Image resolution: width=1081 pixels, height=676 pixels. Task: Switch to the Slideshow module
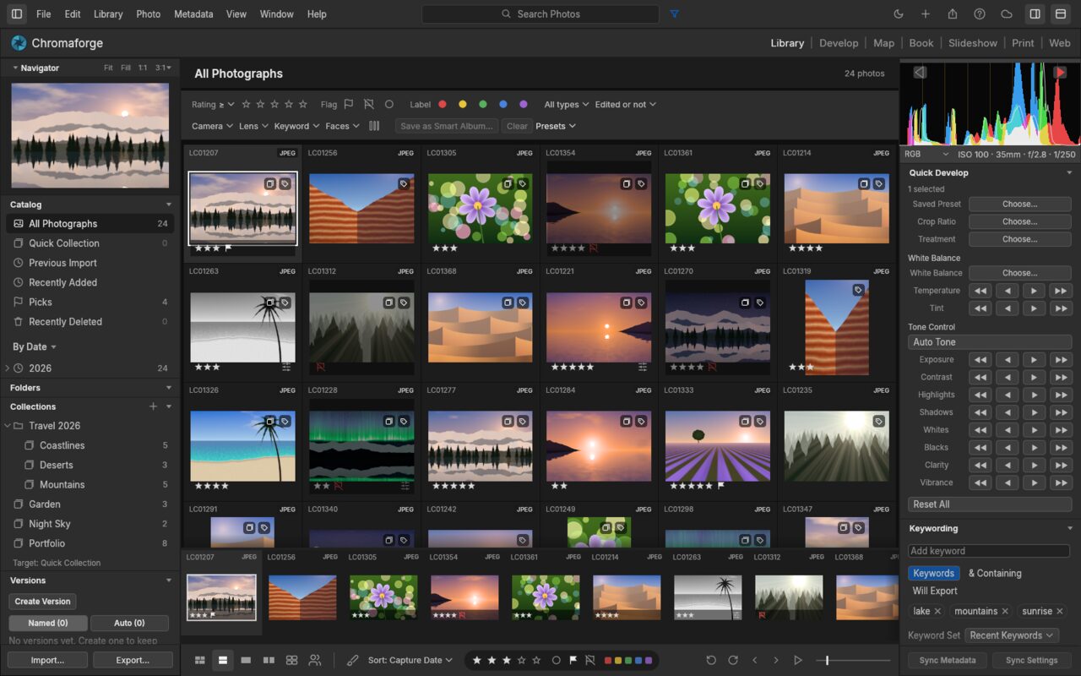[973, 43]
